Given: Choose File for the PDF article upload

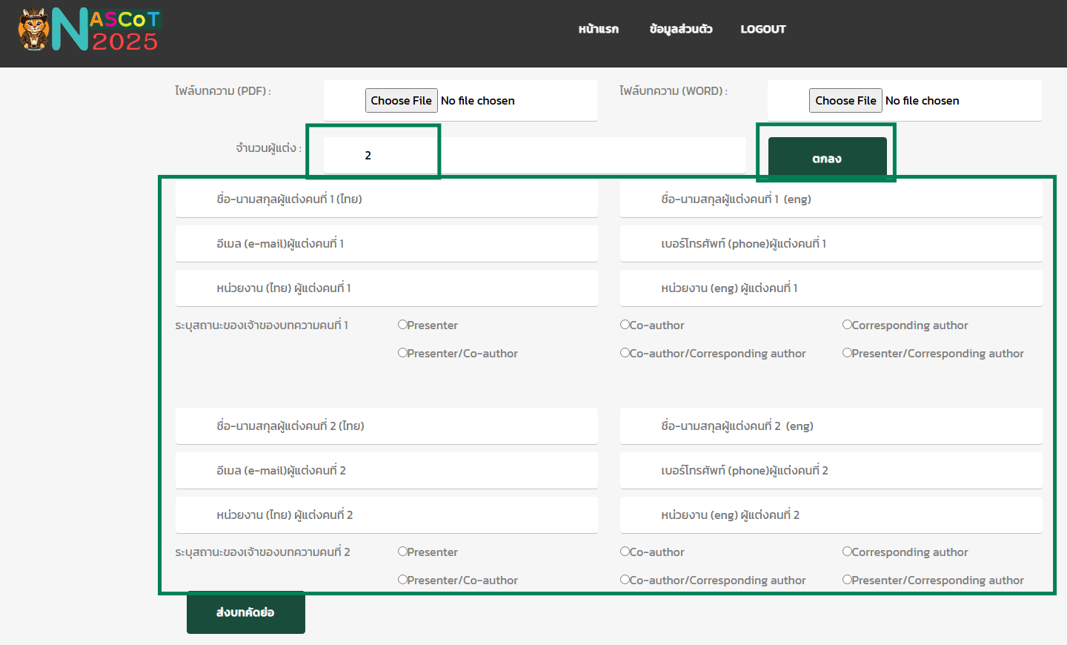Looking at the screenshot, I should pos(401,100).
